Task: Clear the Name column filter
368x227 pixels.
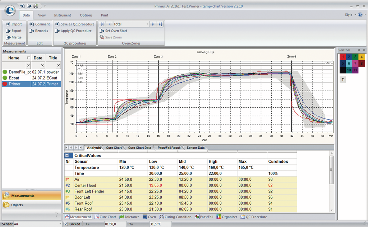Action: point(28,66)
